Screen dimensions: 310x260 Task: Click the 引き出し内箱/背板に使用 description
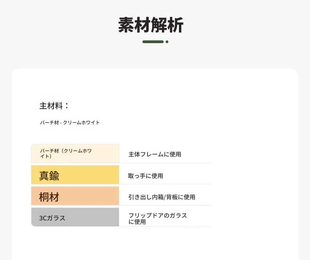(x=162, y=197)
